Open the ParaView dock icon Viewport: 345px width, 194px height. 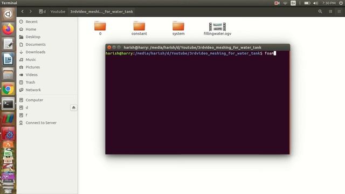pos(8,119)
